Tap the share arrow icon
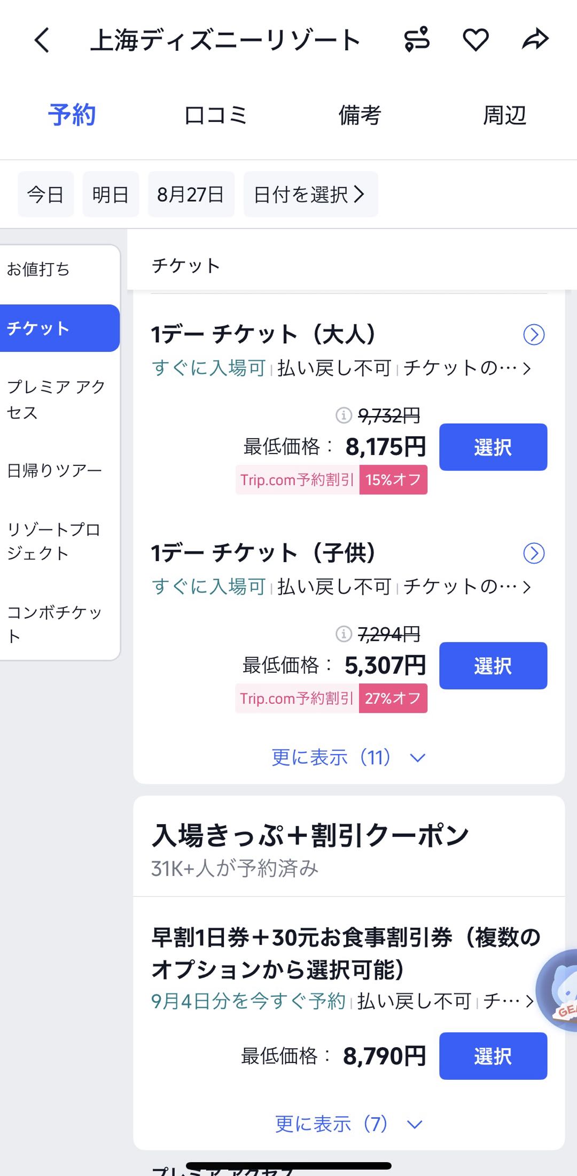The width and height of the screenshot is (577, 1176). [x=535, y=40]
